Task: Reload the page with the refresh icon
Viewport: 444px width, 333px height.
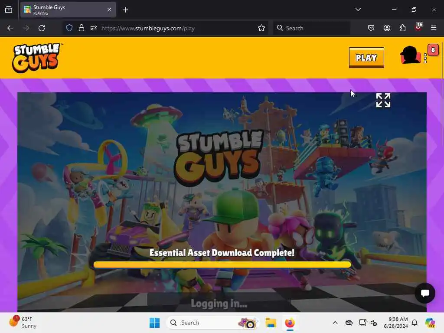Action: click(42, 28)
